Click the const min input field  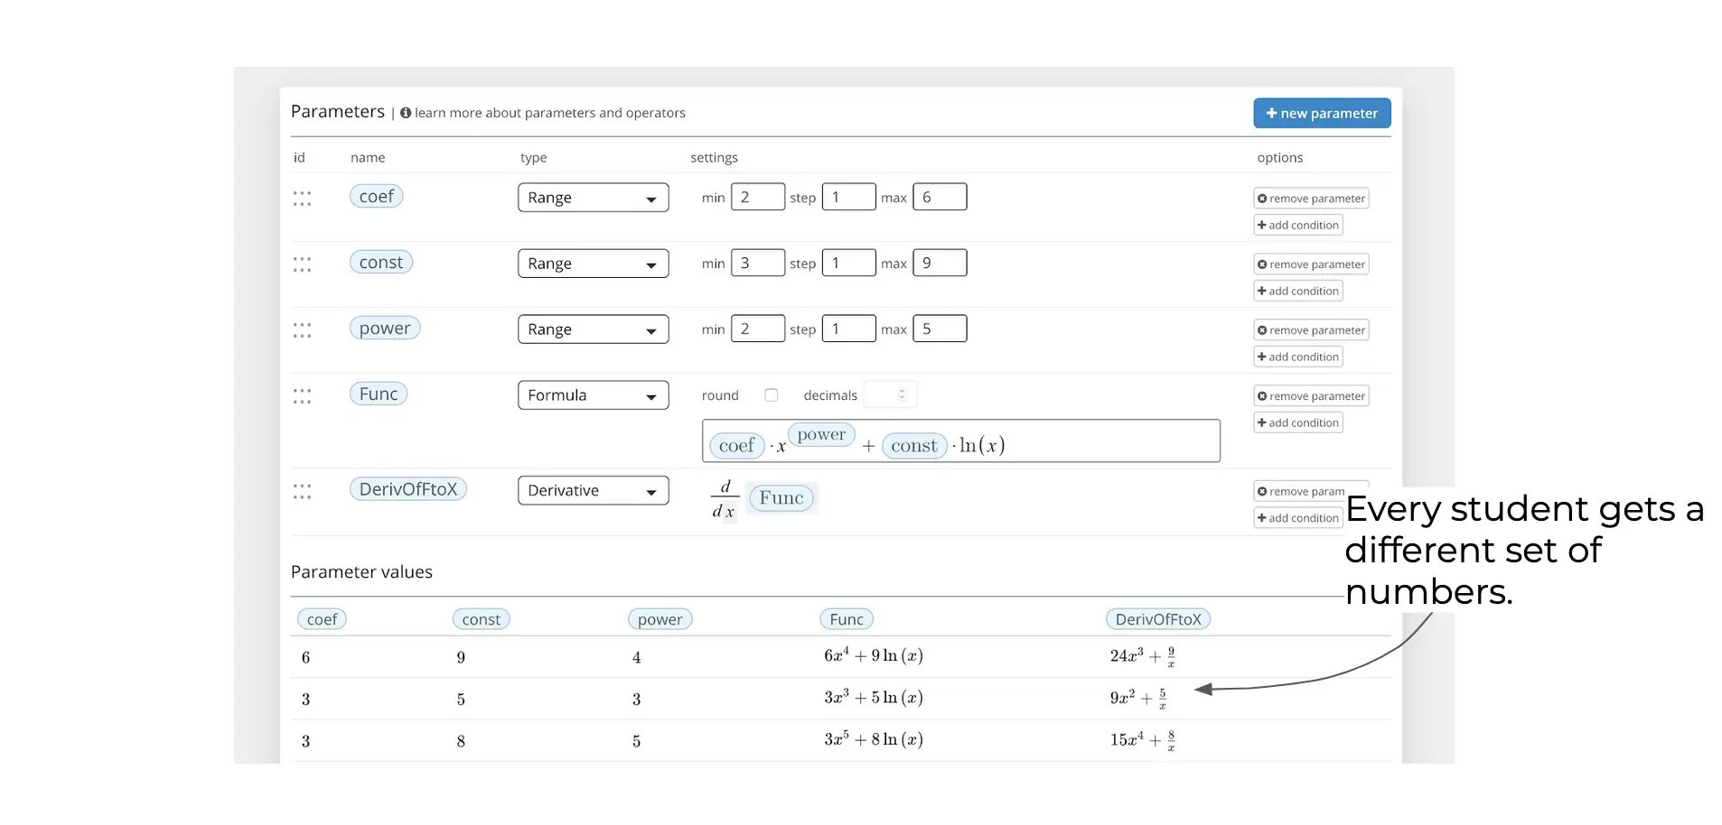pos(757,263)
